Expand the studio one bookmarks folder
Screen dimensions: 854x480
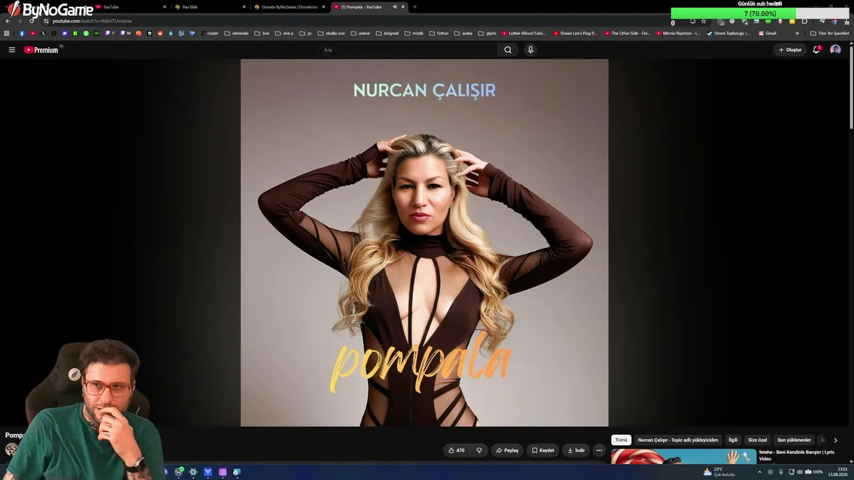tap(331, 33)
